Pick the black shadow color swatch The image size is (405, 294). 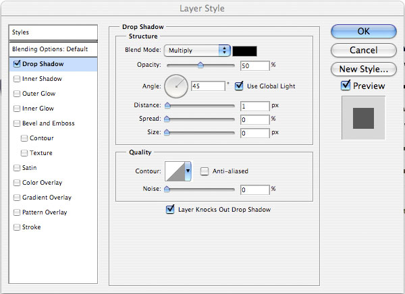point(244,51)
